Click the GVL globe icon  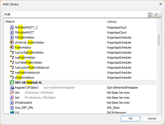[x=12, y=112]
